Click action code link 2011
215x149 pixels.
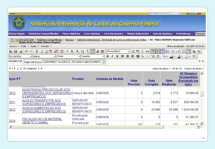[12, 102]
